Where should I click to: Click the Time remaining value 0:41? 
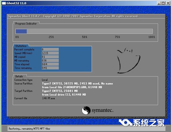coord(50,68)
